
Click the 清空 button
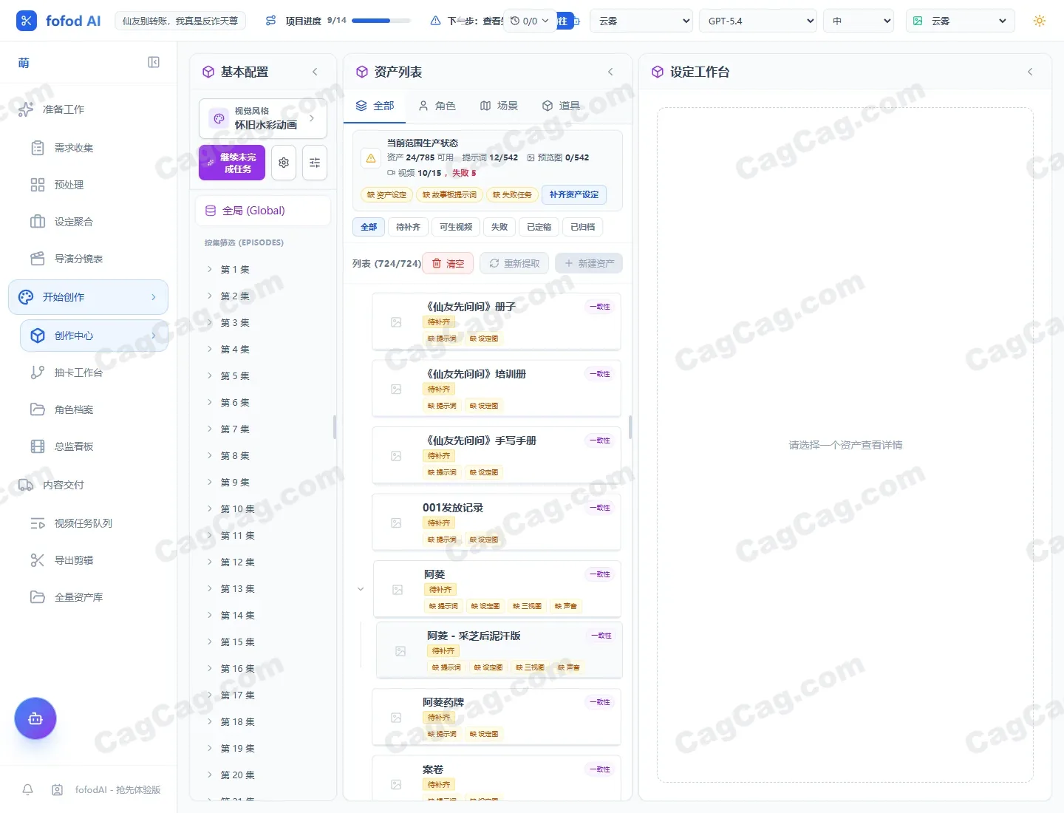(448, 263)
